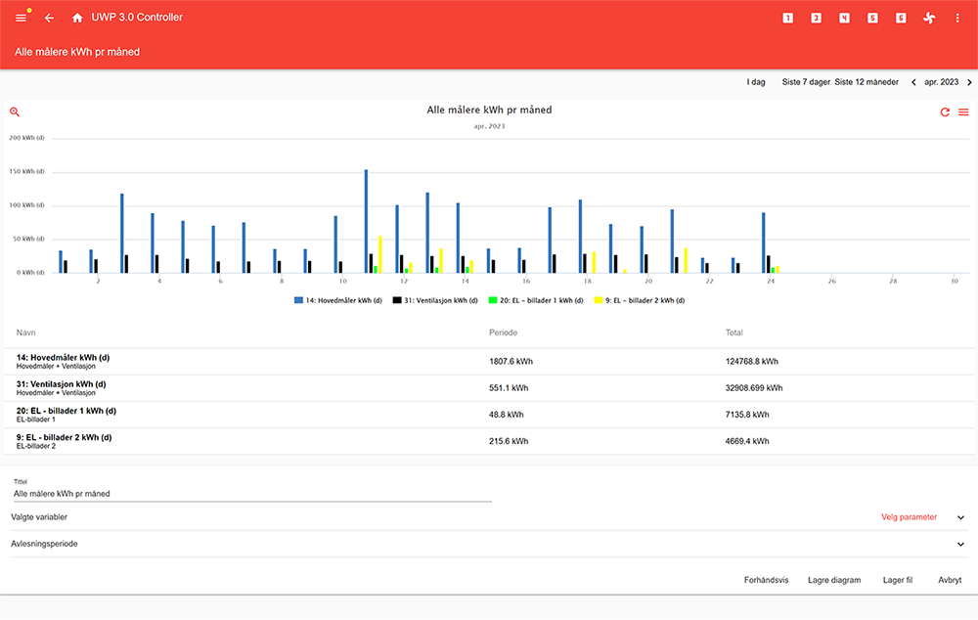Go to next month after apr. 2023
Image resolution: width=978 pixels, height=620 pixels.
pos(969,83)
